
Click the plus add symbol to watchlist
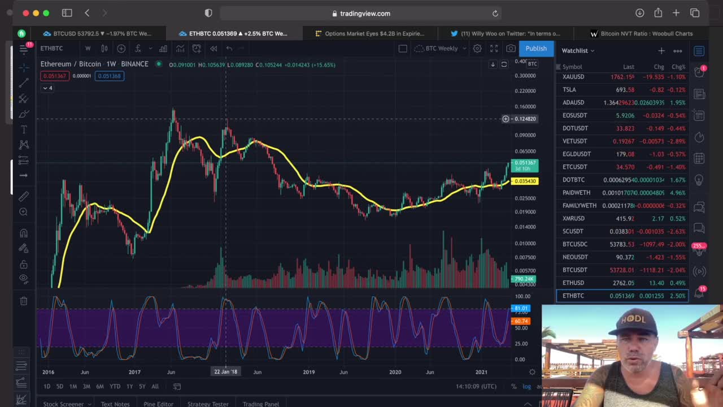[x=661, y=51]
